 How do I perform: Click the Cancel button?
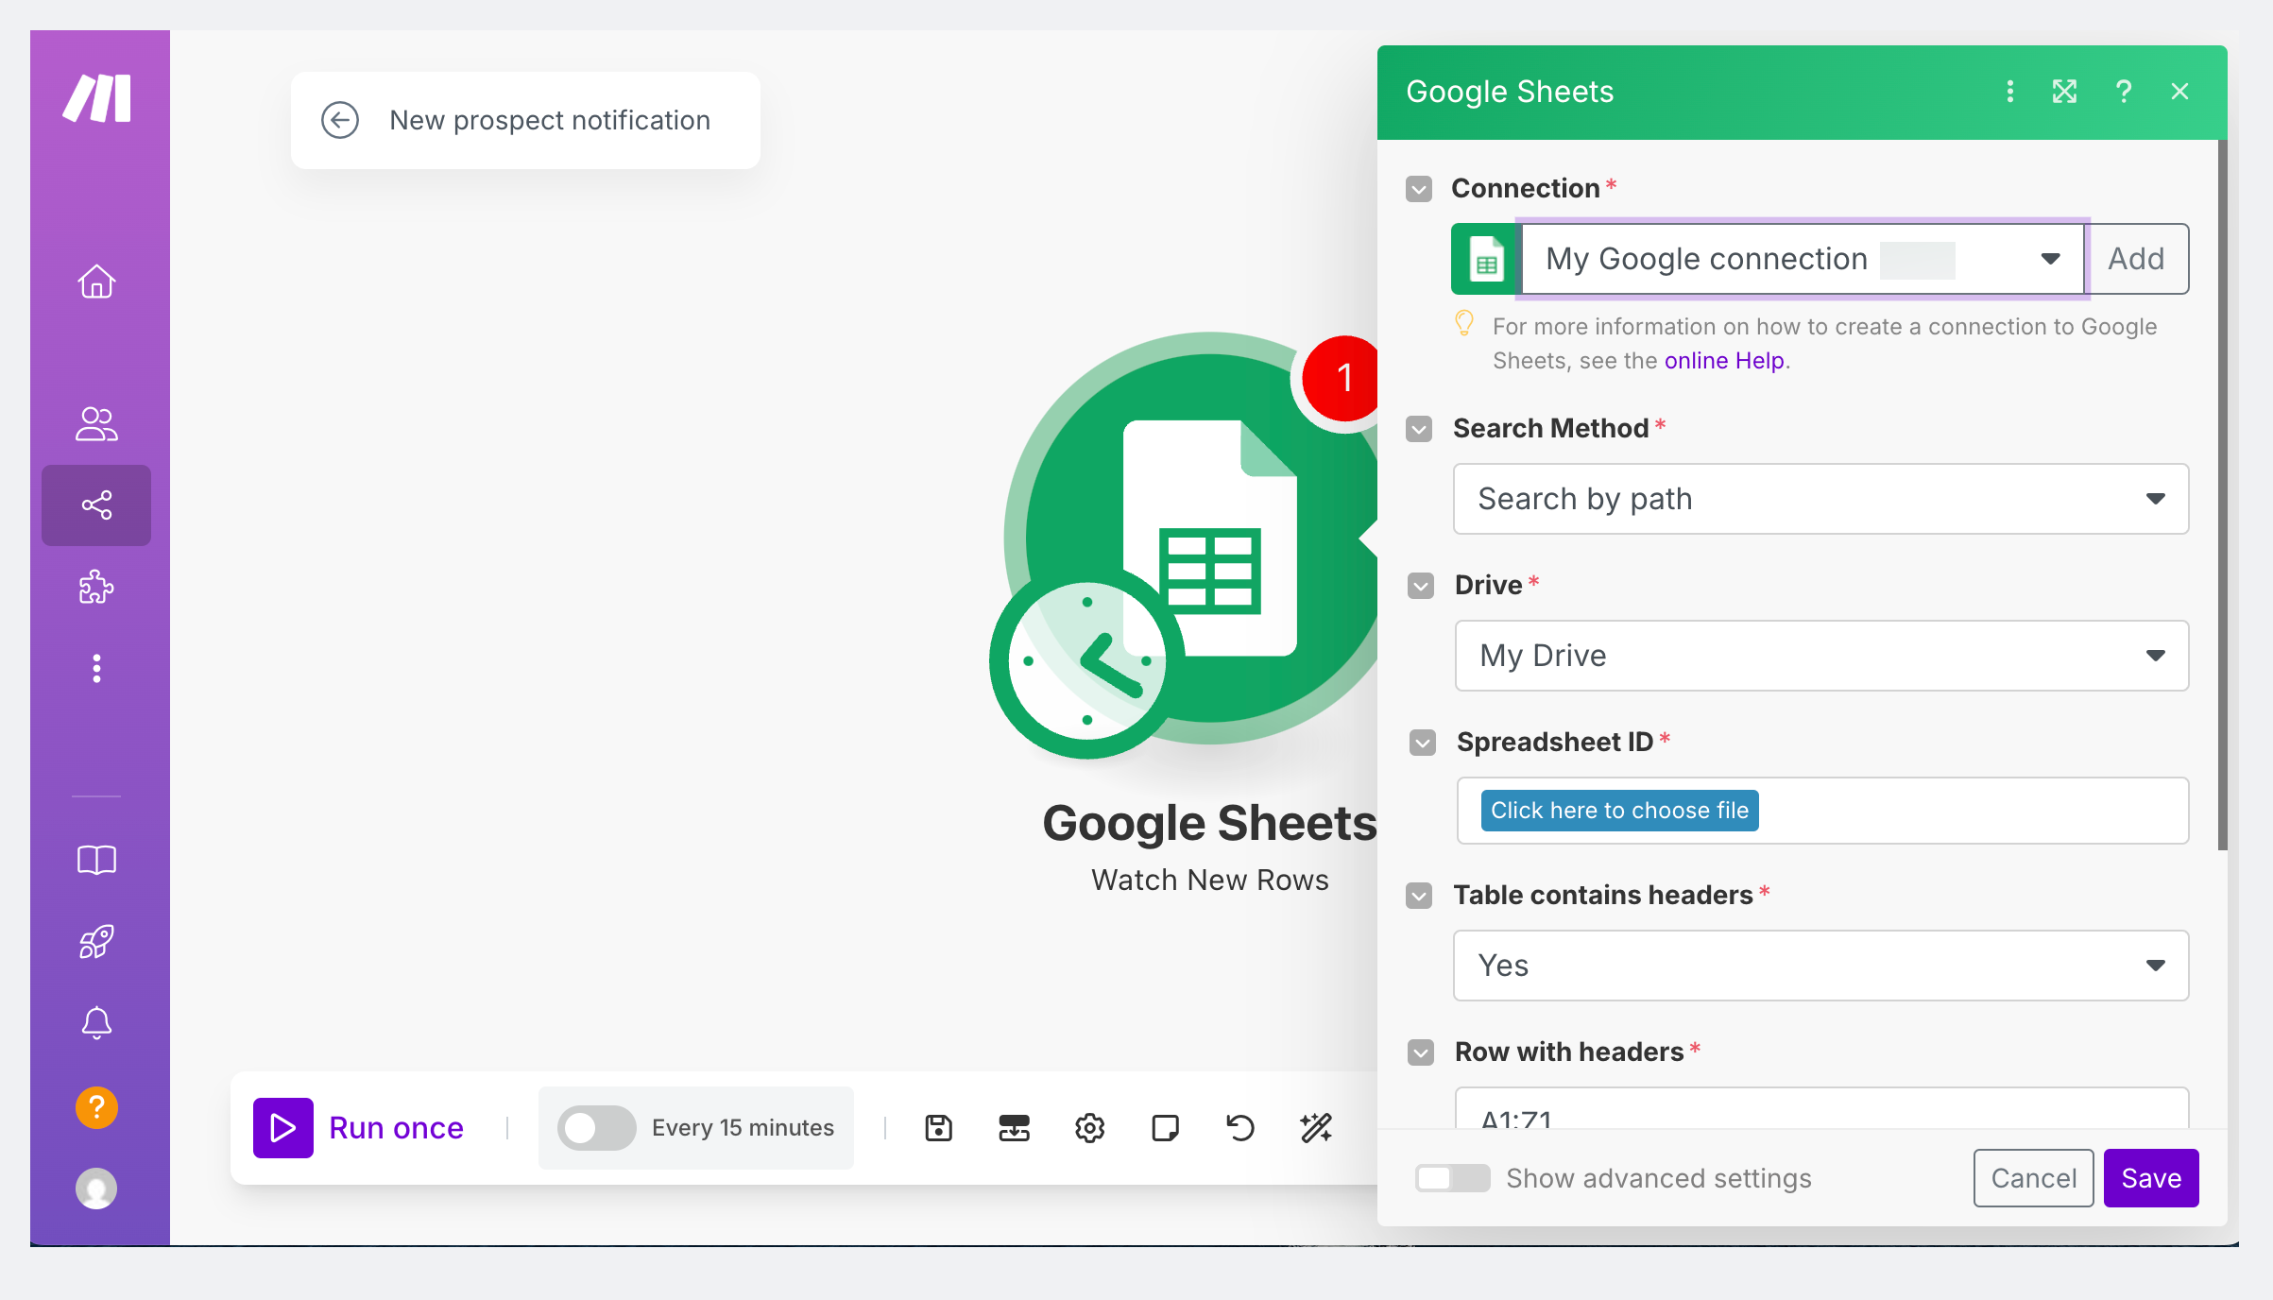pyautogui.click(x=2033, y=1178)
